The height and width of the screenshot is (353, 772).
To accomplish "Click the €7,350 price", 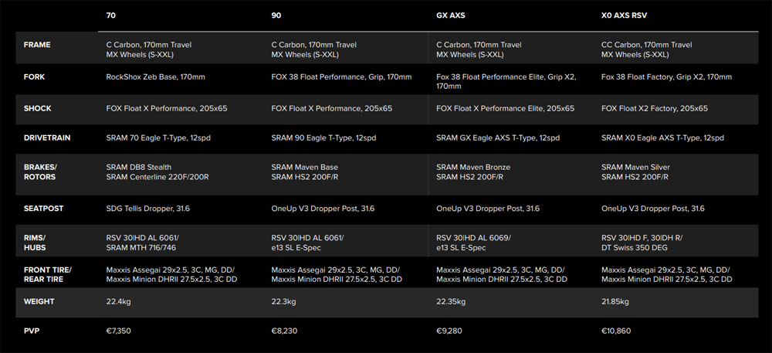I will (119, 331).
